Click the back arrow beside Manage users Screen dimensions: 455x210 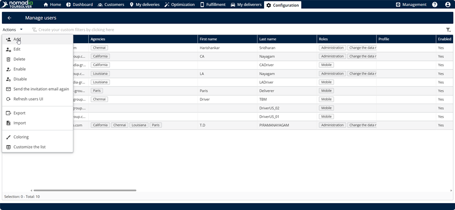(9, 18)
